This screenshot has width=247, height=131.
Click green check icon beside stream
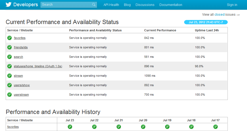pyautogui.click(x=9, y=76)
